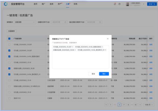Remove tag 行为数_20200910_14:58_测试拷贝_01 from dialog

pos(106,50)
